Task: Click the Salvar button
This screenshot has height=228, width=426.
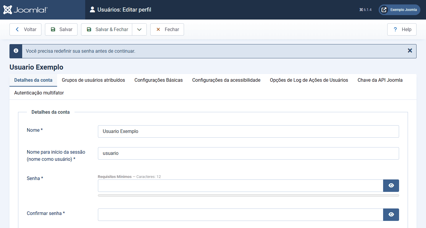Action: pyautogui.click(x=61, y=30)
